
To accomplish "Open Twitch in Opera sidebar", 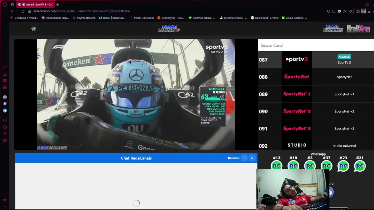I will (5, 104).
